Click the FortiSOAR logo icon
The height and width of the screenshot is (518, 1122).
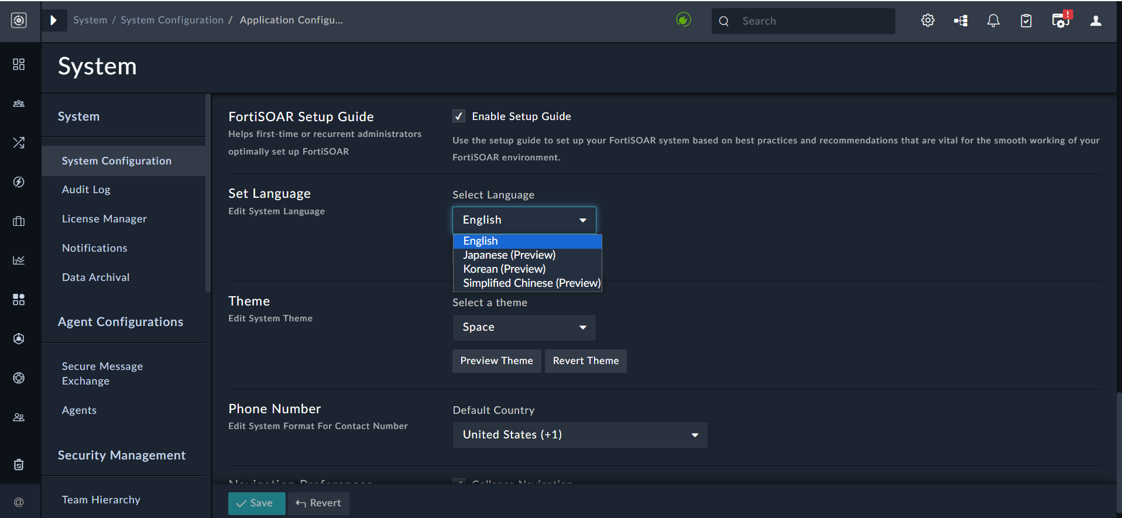[19, 20]
